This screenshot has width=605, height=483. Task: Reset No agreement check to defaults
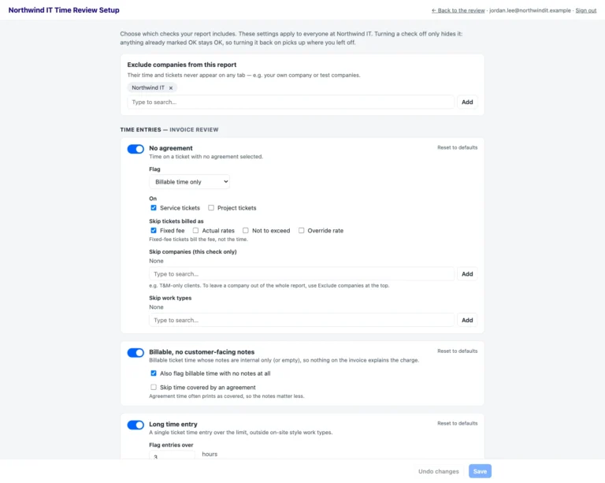457,147
